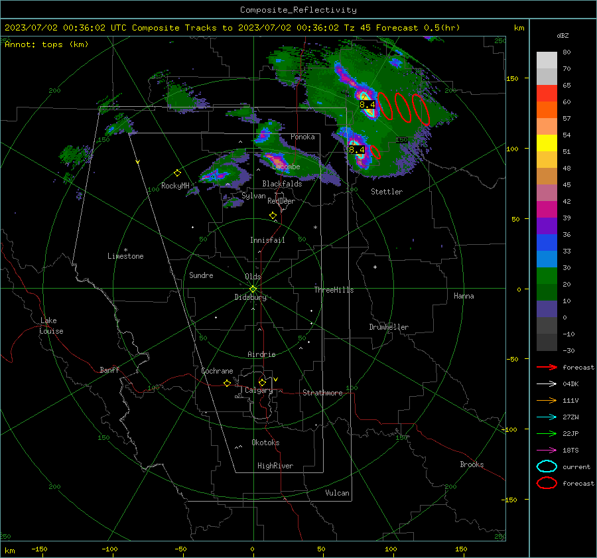Click the Sundre town label
The height and width of the screenshot is (558, 597).
201,275
